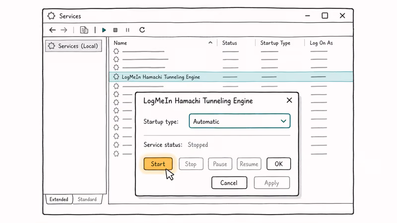Click the Resume button in the dialog
The width and height of the screenshot is (397, 223).
point(249,164)
